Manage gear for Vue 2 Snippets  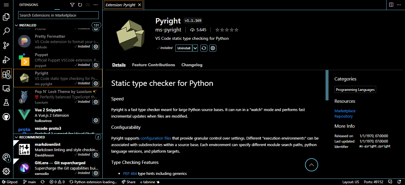coord(96,120)
